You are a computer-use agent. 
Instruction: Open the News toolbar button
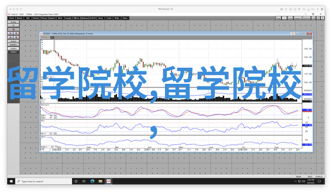pos(101,18)
